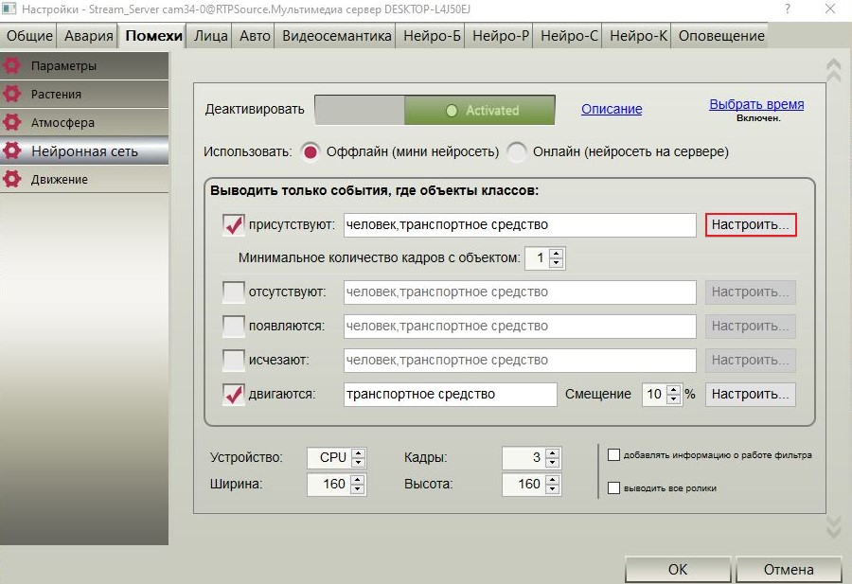
Task: Increase the Смещение percent value
Action: point(673,390)
